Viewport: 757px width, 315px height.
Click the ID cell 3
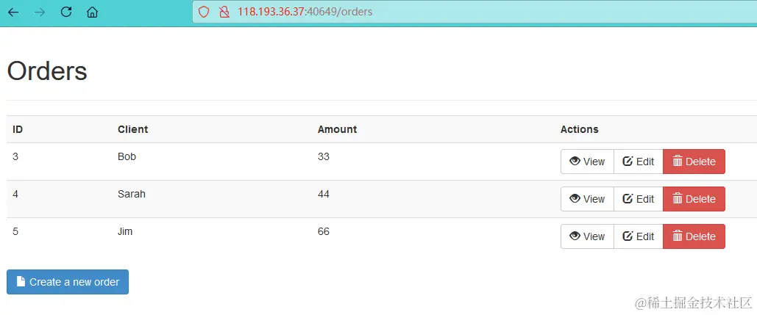tap(15, 156)
